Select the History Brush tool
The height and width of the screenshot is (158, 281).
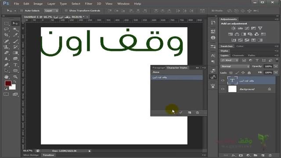click(15, 47)
